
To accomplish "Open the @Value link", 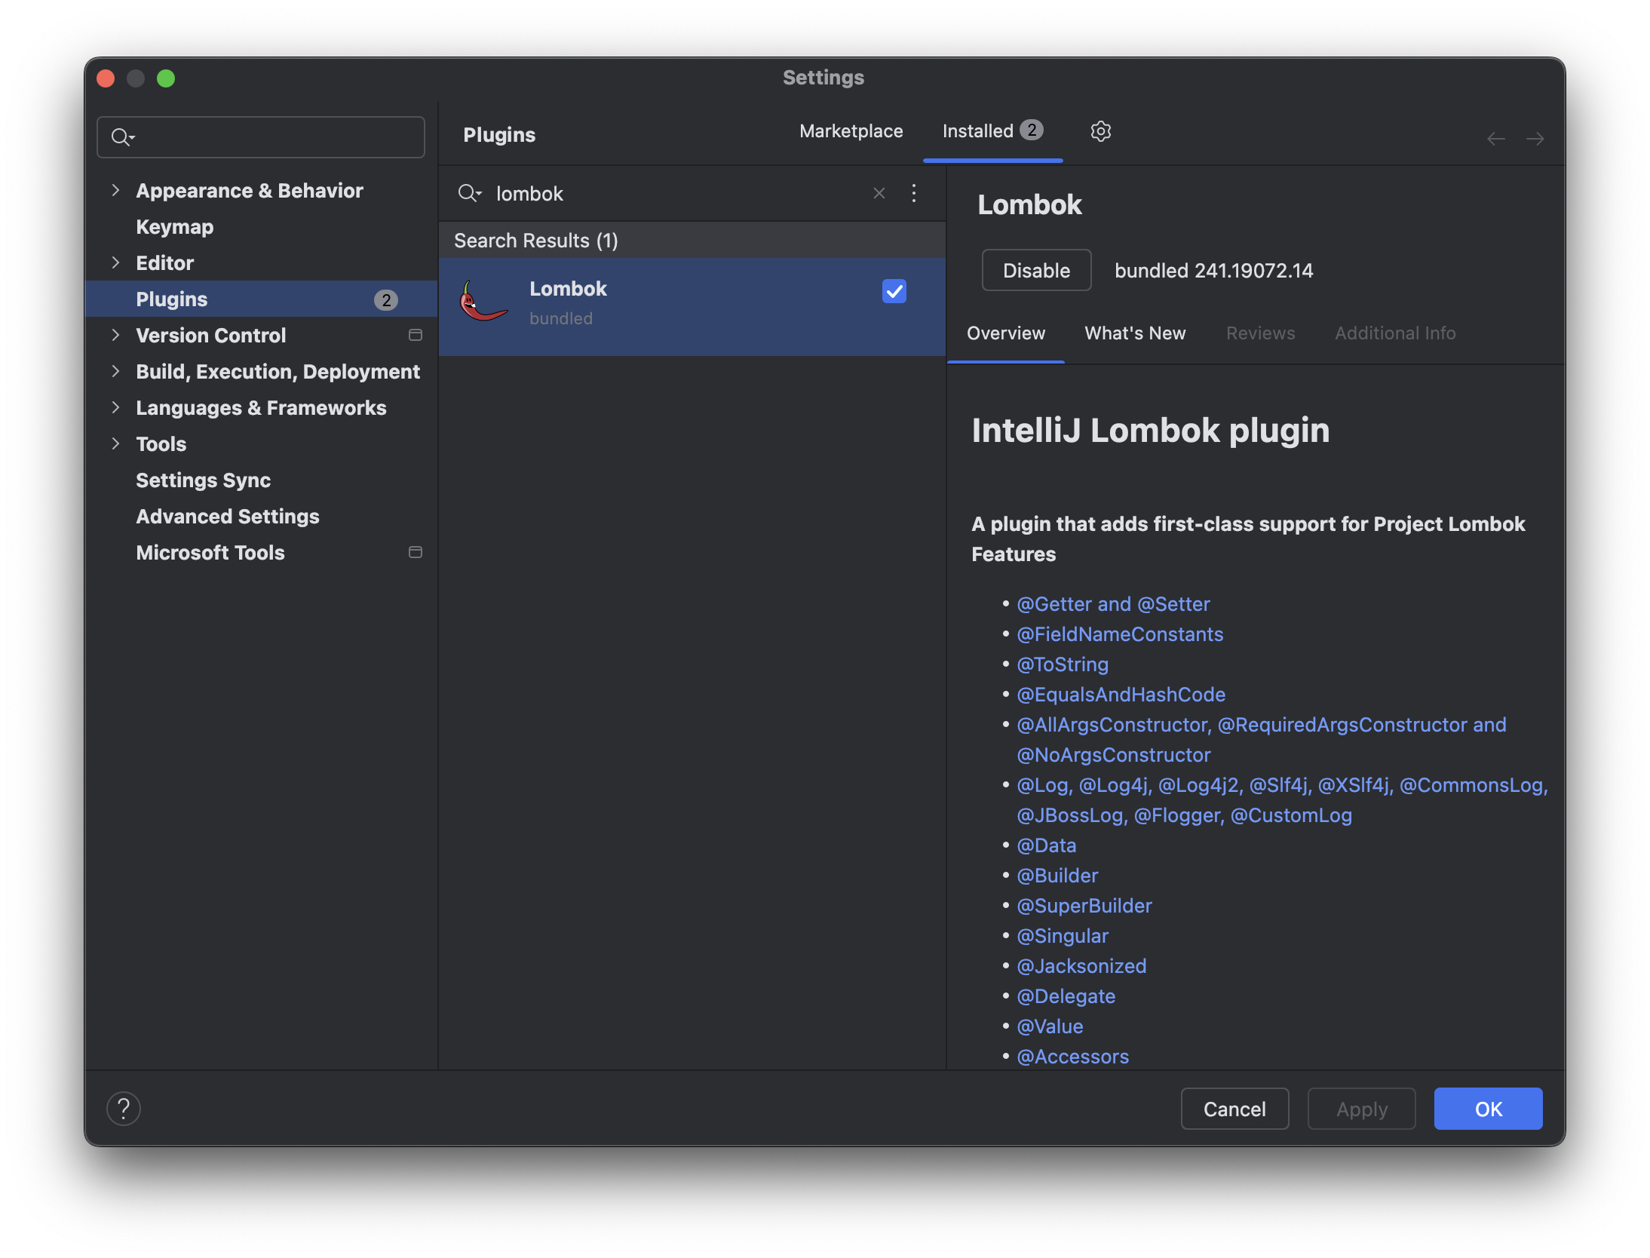I will (1050, 1026).
